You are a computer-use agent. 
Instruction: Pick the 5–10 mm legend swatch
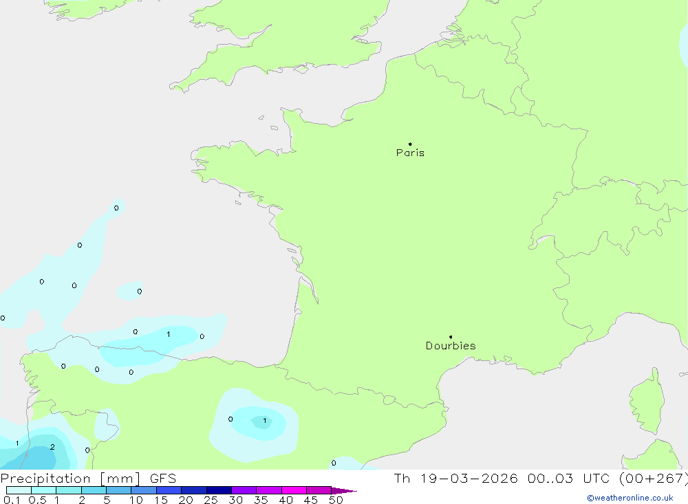(118, 490)
